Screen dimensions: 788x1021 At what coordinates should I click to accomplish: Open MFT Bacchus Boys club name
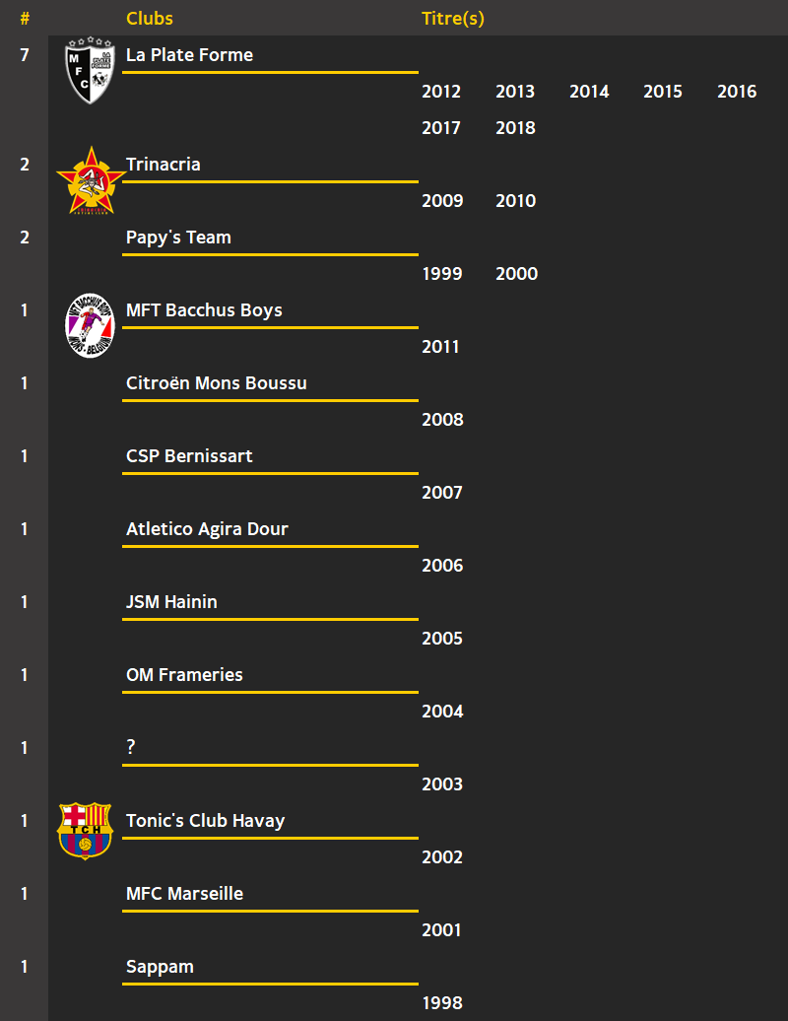click(x=204, y=309)
